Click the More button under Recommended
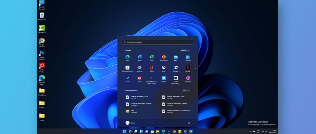Image resolution: width=316 pixels, height=134 pixels. [x=185, y=91]
